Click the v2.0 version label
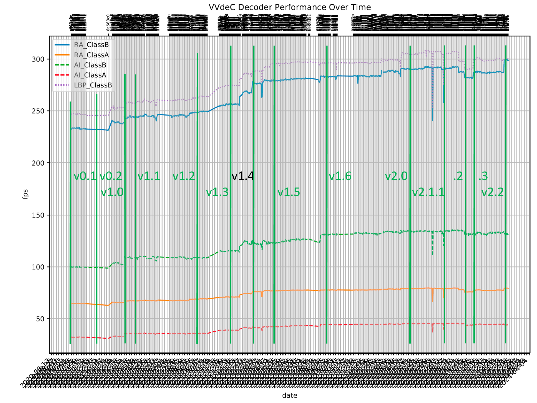This screenshot has height=403, width=537. point(396,176)
